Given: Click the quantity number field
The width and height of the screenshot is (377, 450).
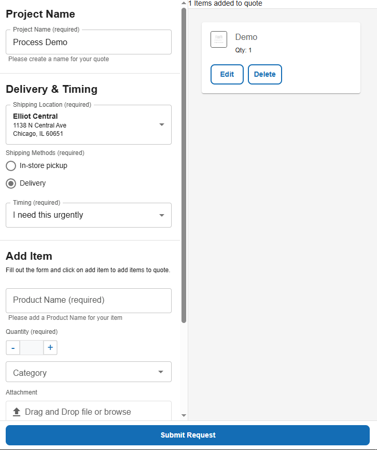Looking at the screenshot, I should coord(31,347).
